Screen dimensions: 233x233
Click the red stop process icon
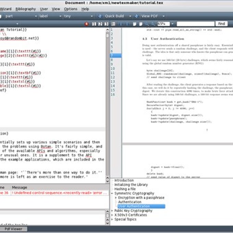click(86, 24)
